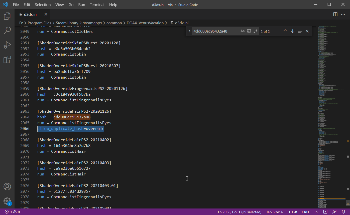Click the 'D:' breadcrumb segment
The width and height of the screenshot is (350, 215).
(21, 23)
